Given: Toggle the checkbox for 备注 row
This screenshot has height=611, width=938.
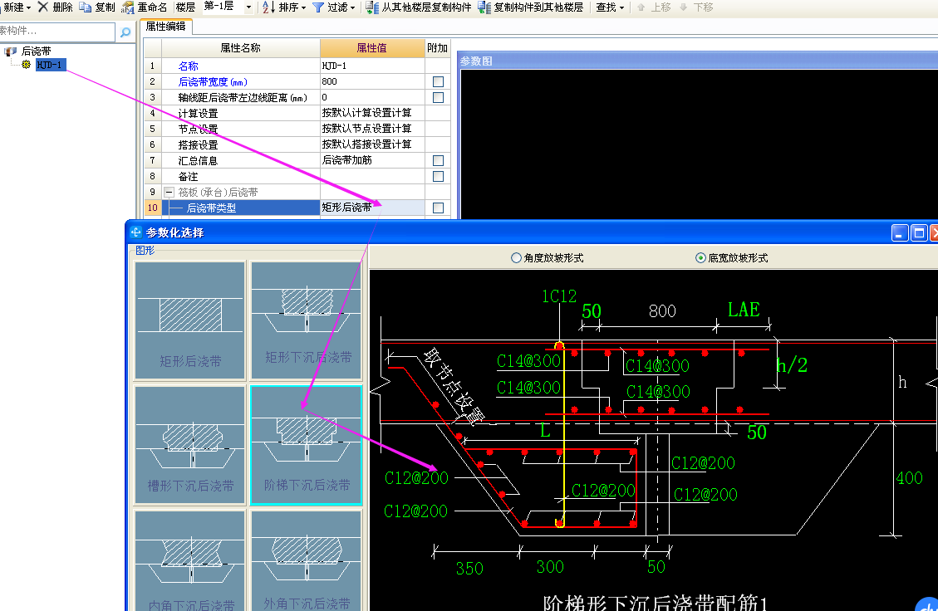Looking at the screenshot, I should 438,176.
